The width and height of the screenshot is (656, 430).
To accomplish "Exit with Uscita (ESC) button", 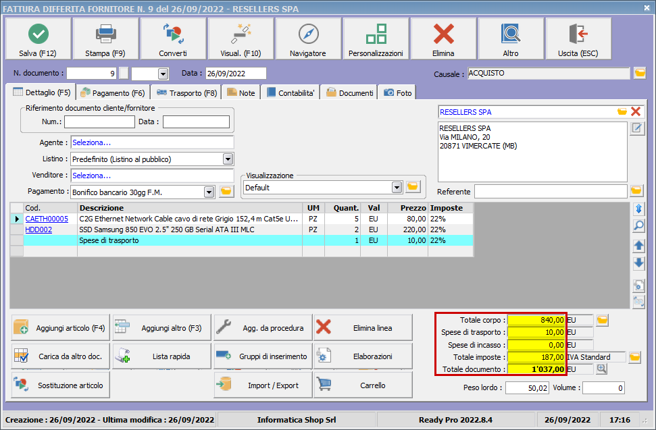I will point(578,39).
